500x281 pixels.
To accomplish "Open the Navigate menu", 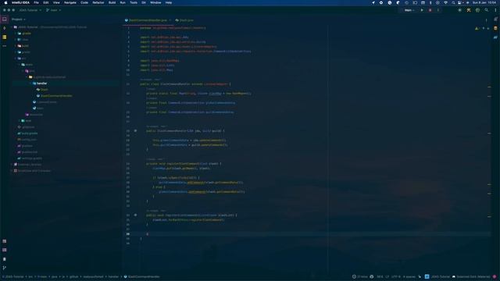I will [70, 2].
